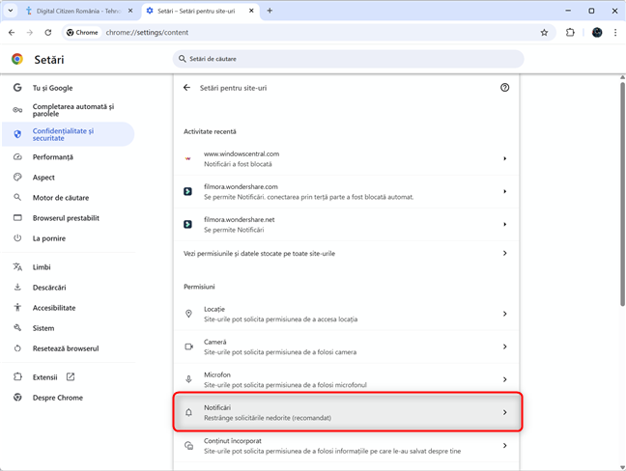The height and width of the screenshot is (471, 626).
Task: Open Motor de căutare settings section
Action: click(59, 197)
